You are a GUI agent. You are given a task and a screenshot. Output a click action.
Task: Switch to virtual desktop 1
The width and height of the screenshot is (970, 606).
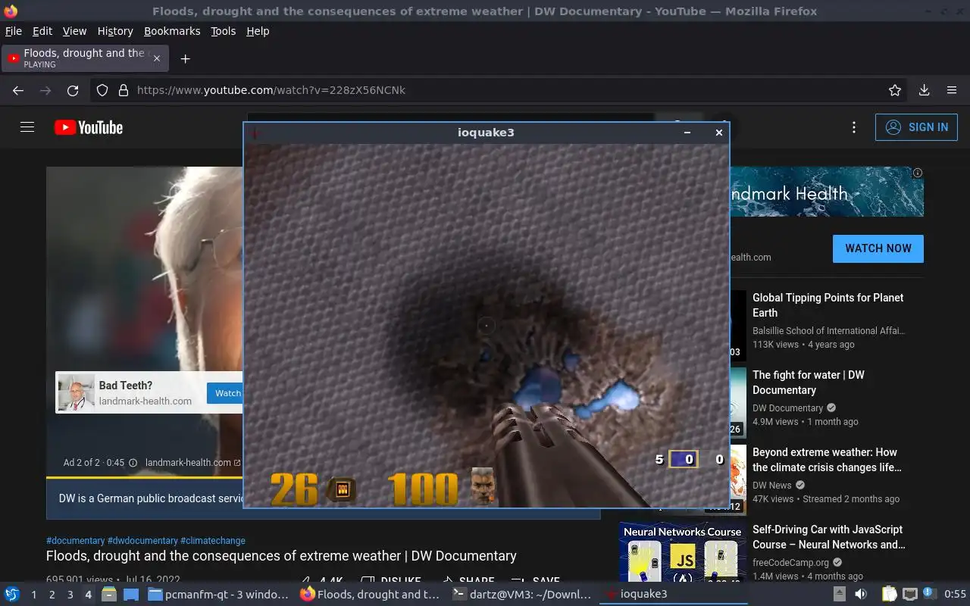pos(33,595)
